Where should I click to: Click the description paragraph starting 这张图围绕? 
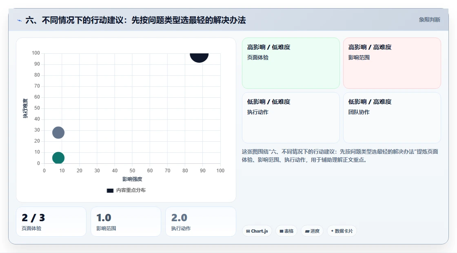click(340, 156)
